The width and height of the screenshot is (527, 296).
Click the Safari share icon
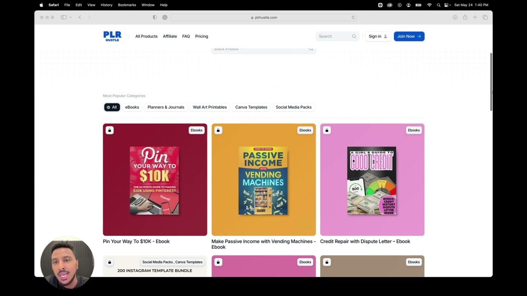pyautogui.click(x=465, y=17)
